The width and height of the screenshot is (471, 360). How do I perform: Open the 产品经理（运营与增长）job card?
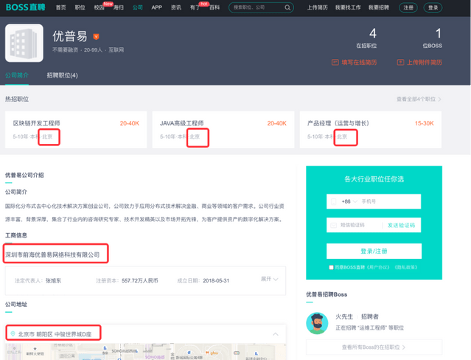(x=370, y=130)
